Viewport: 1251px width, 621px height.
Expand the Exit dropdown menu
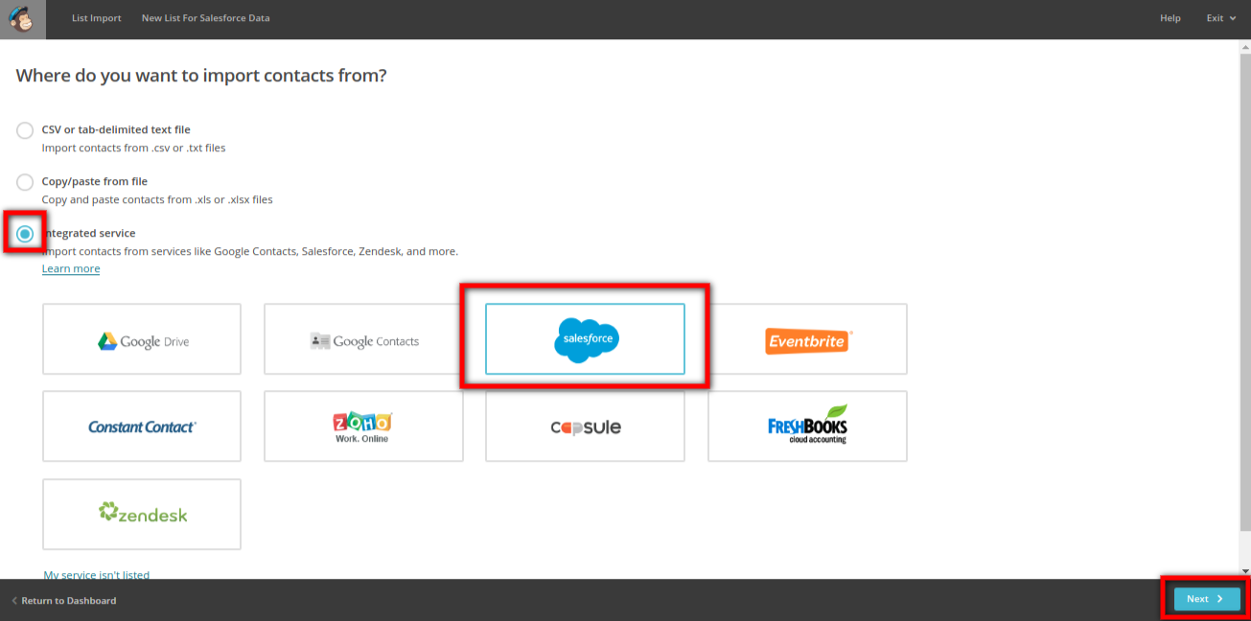(x=1220, y=18)
